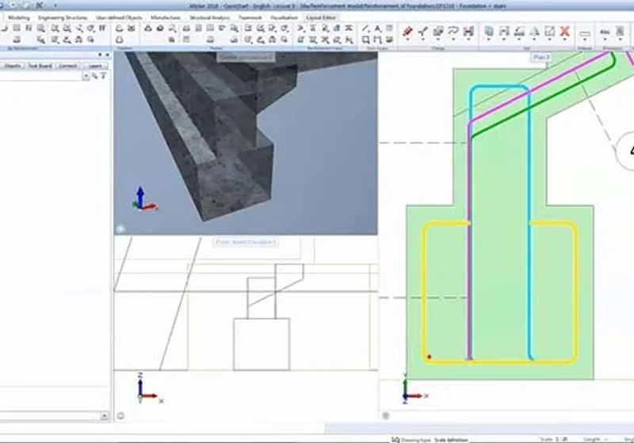Select the Rotate tool in Edit group
Screen dimensions: 634x443
(x=519, y=31)
